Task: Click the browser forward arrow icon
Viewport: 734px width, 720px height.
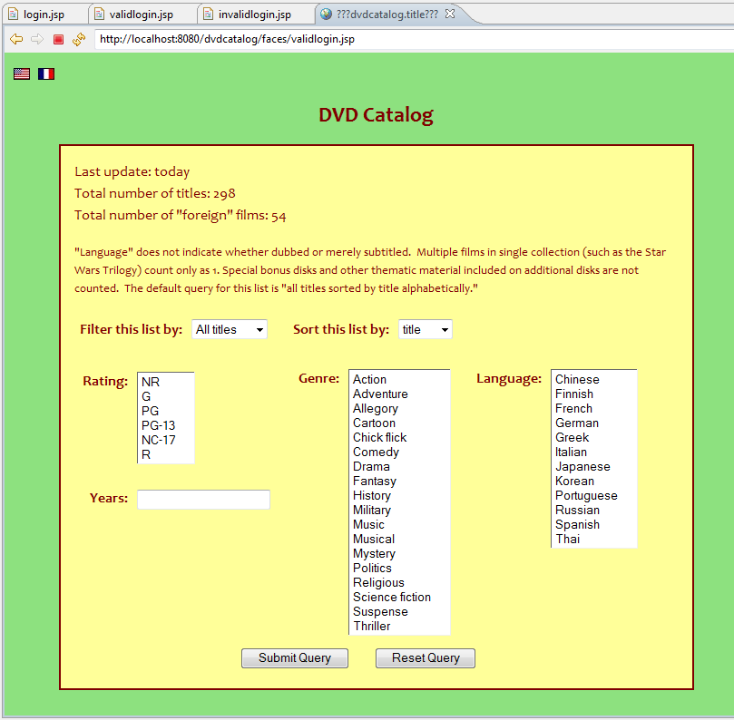Action: pyautogui.click(x=37, y=39)
